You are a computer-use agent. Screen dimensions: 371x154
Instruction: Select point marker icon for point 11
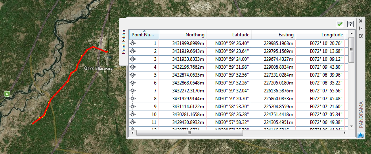pos(133,122)
